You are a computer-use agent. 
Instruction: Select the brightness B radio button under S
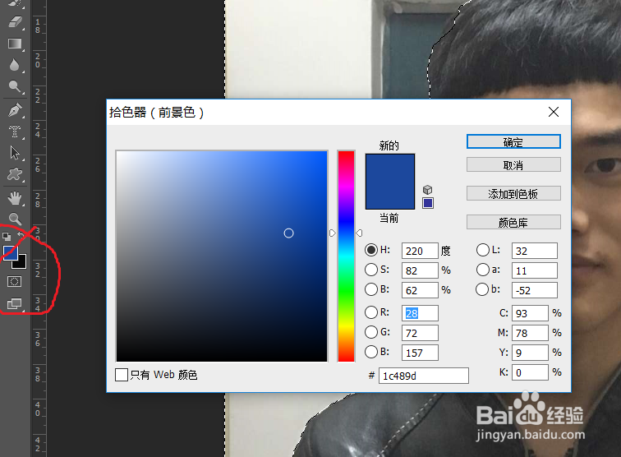click(371, 289)
